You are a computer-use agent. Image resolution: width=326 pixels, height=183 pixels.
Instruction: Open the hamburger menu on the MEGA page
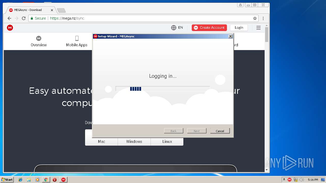click(x=259, y=28)
